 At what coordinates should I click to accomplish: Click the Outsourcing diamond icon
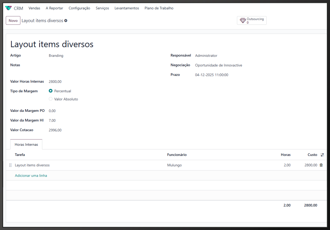point(243,21)
